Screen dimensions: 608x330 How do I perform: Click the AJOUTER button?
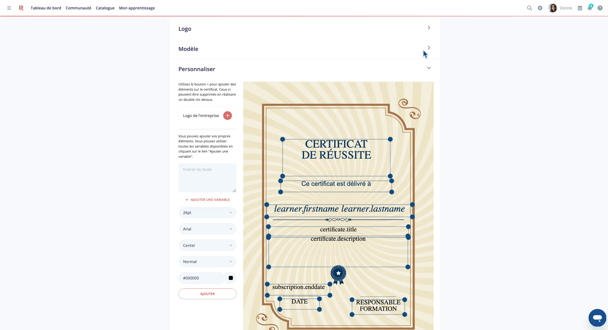[207, 294]
